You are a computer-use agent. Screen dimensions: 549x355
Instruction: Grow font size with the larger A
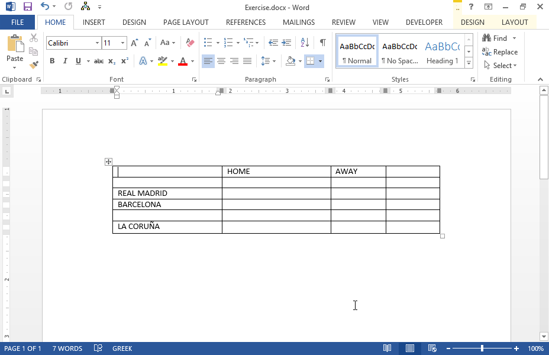click(134, 43)
